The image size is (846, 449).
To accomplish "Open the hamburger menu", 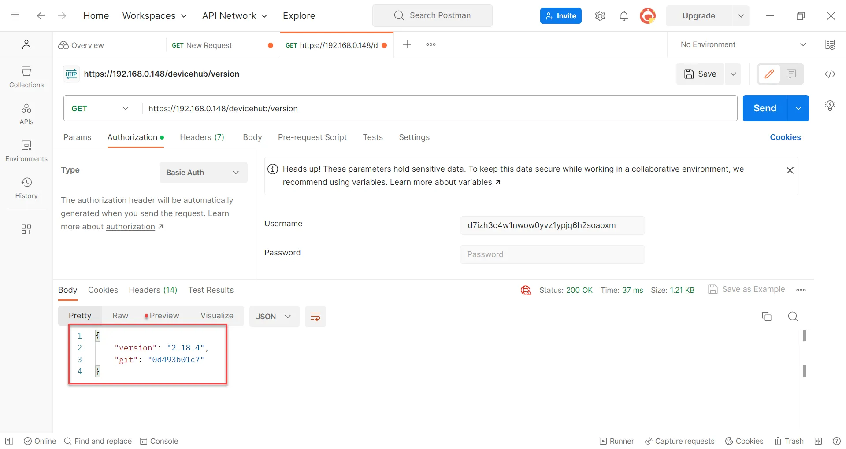I will (15, 16).
